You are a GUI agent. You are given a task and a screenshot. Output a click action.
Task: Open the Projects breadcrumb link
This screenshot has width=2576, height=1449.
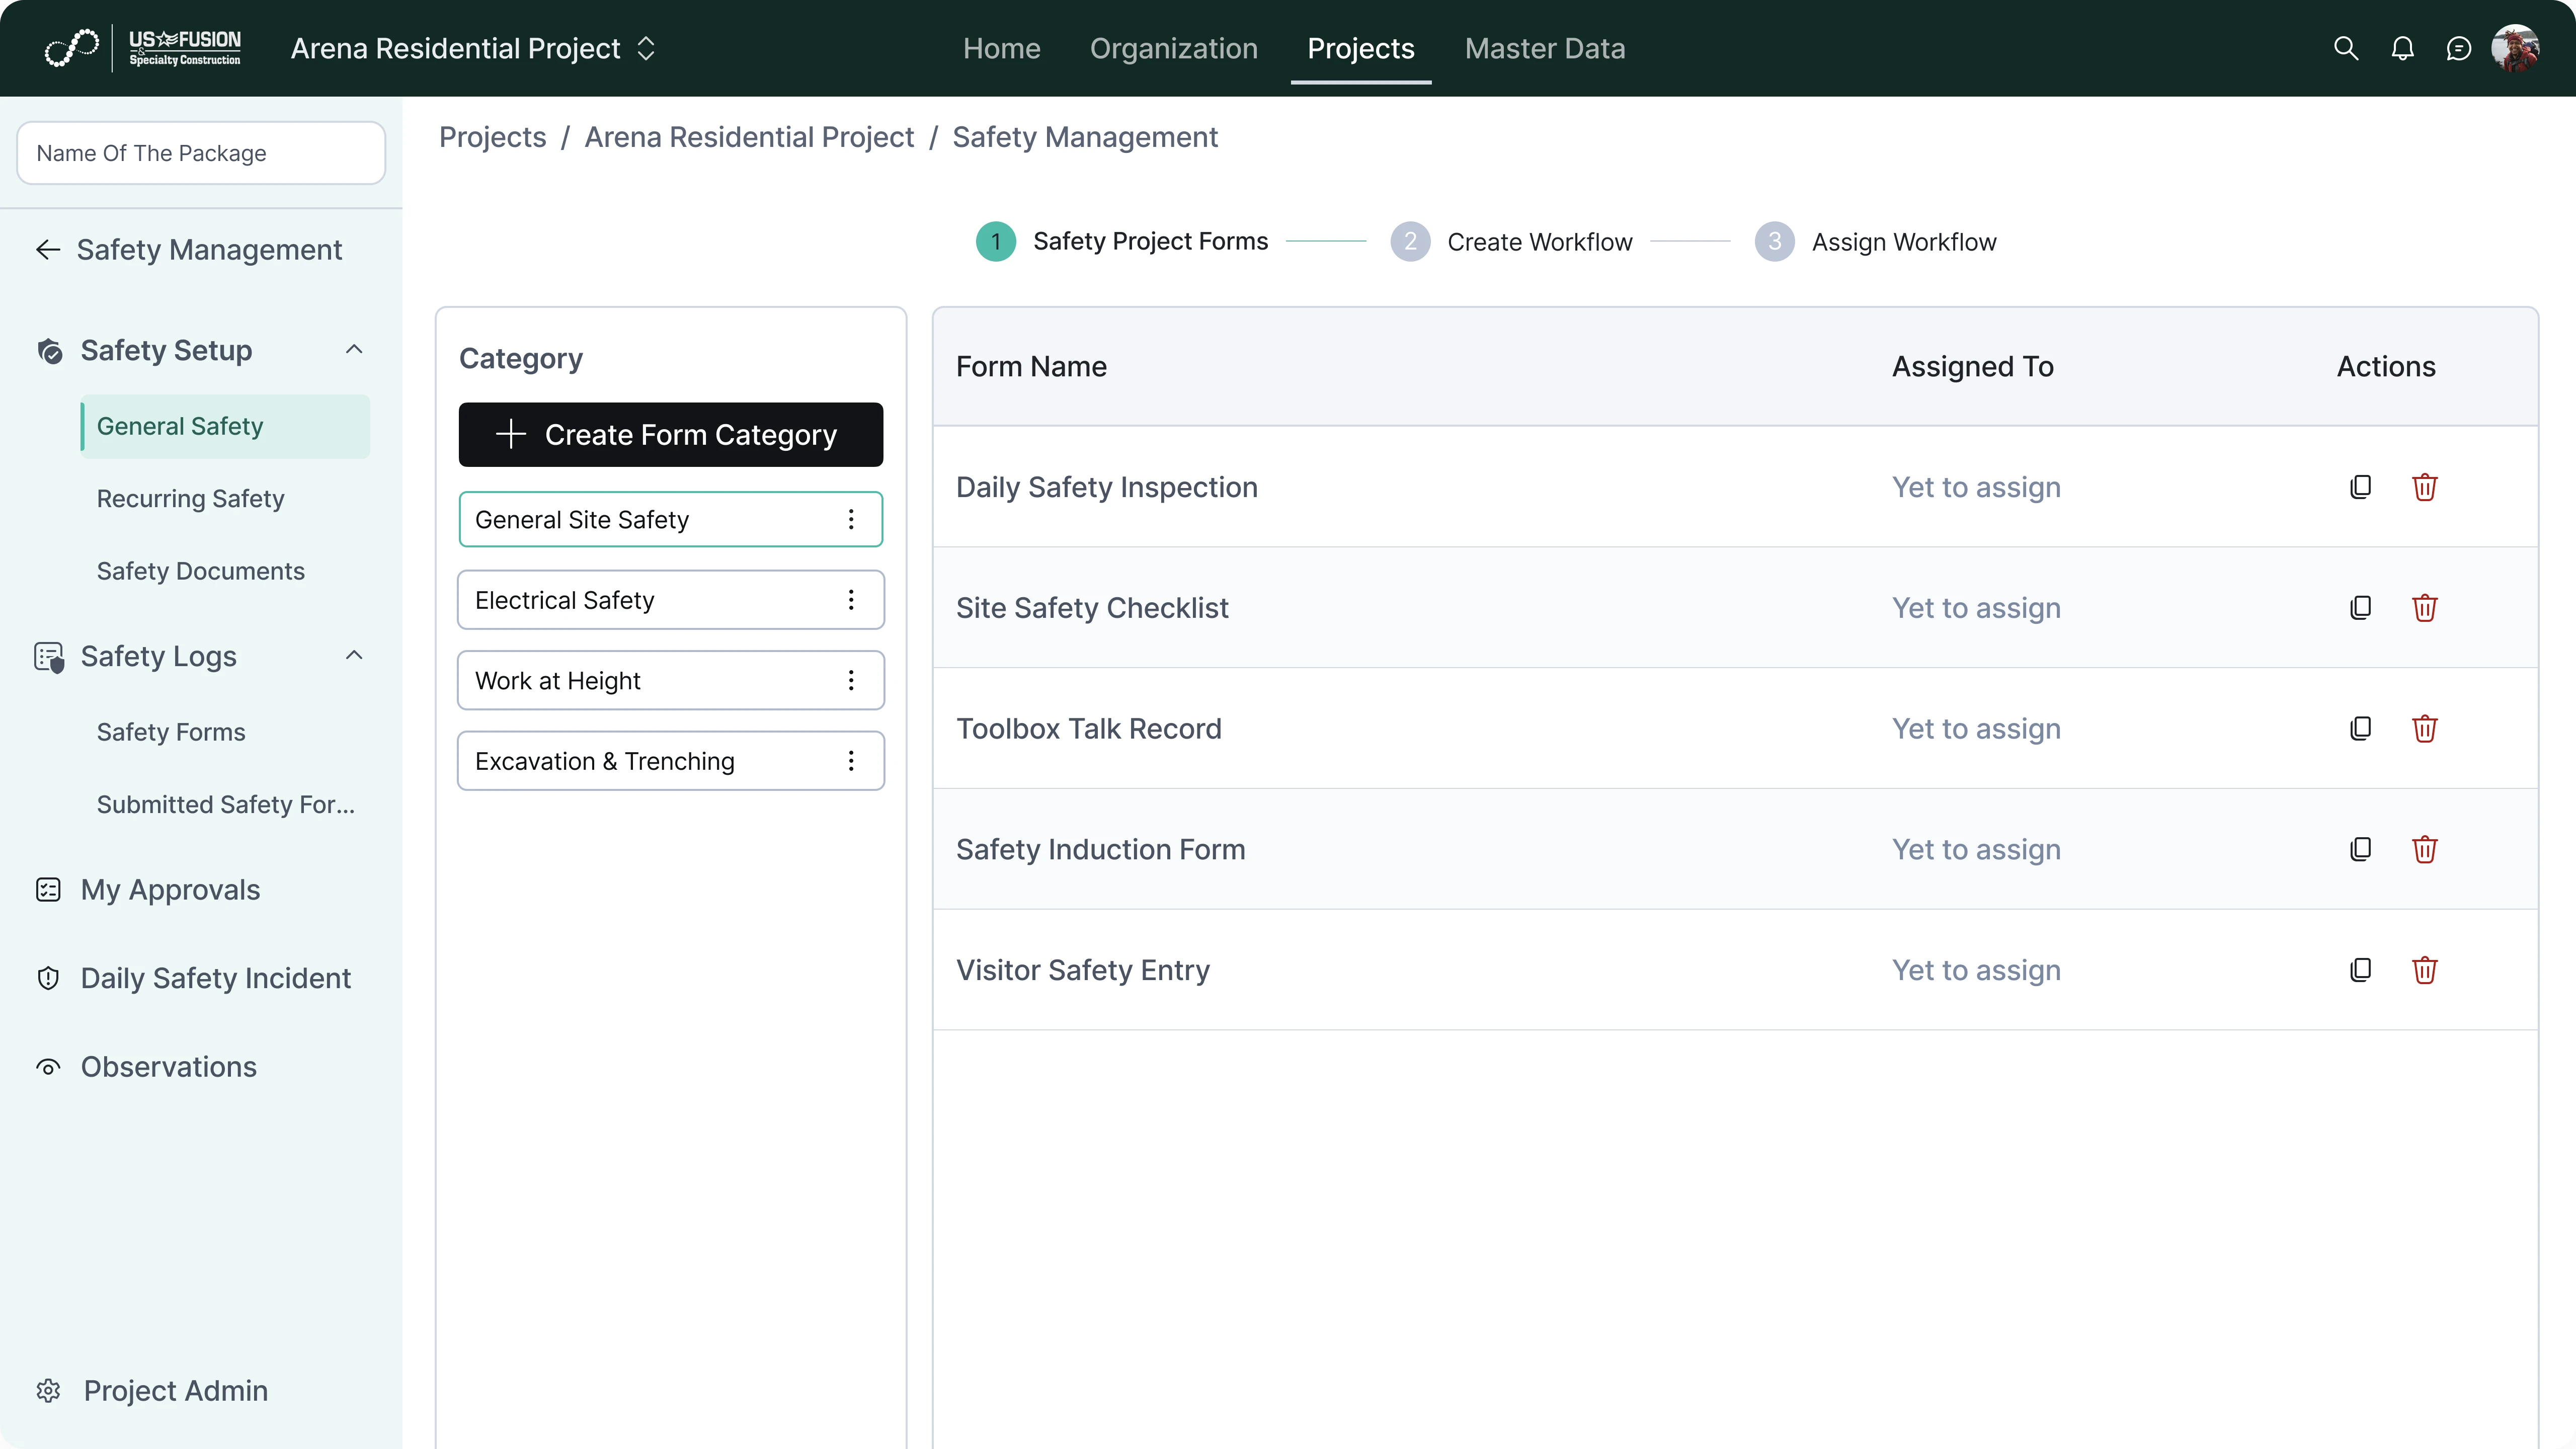point(492,137)
